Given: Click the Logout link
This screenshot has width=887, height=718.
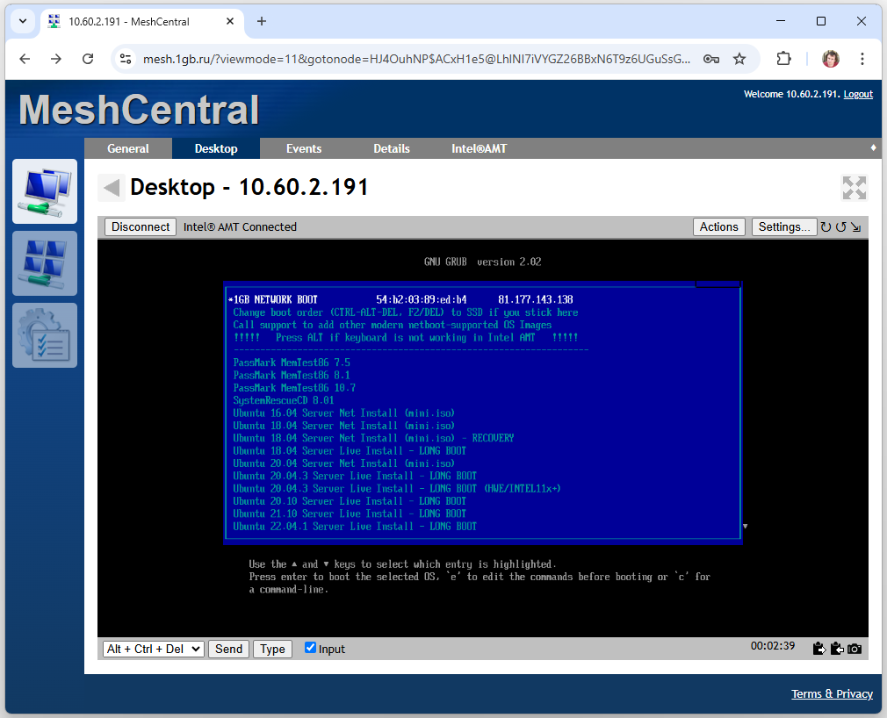Looking at the screenshot, I should pos(858,94).
